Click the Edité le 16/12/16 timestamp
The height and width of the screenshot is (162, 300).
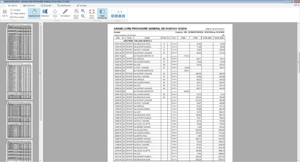tap(215, 29)
